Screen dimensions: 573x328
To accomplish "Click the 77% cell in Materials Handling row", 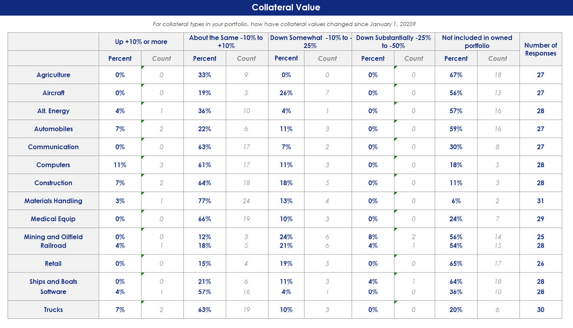I will click(x=205, y=201).
